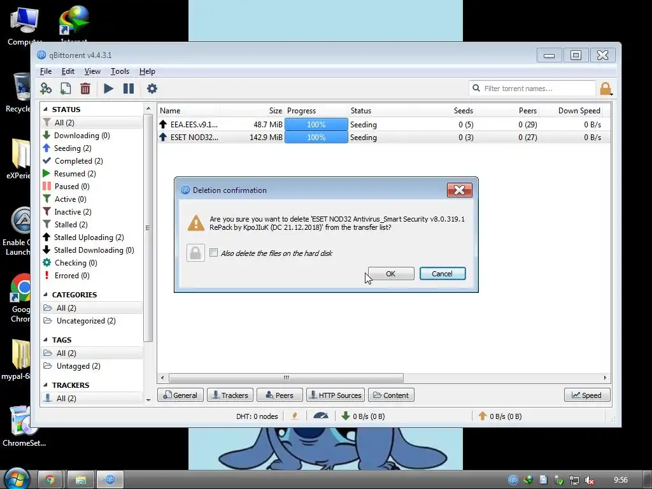Viewport: 652px width, 489px height.
Task: Click the Add torrent file toolbar icon
Action: tap(66, 89)
